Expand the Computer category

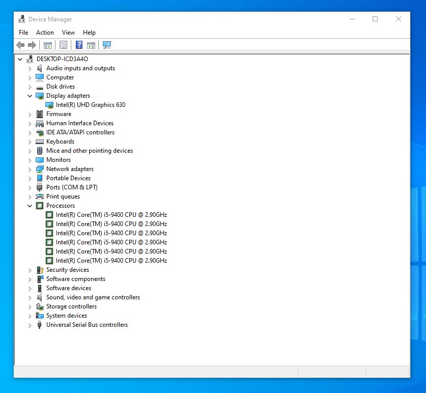click(x=30, y=78)
